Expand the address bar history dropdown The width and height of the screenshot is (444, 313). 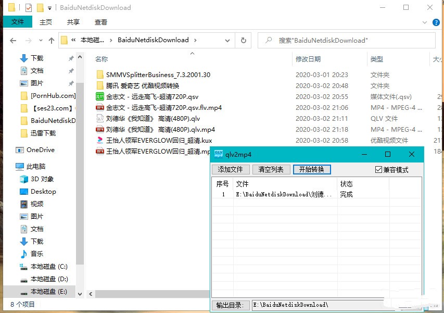pyautogui.click(x=227, y=41)
